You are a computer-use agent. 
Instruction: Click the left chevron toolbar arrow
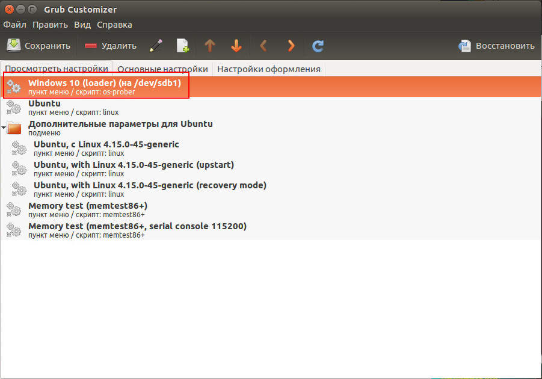(263, 46)
